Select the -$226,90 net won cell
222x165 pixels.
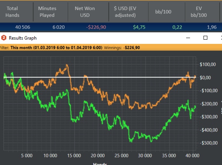[96, 27]
